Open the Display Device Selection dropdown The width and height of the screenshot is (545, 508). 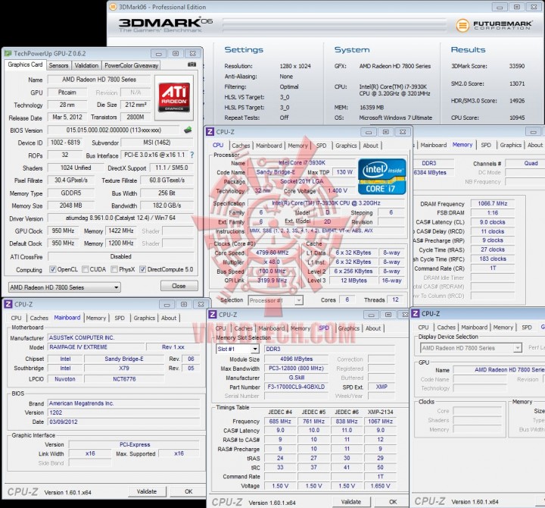tap(471, 348)
